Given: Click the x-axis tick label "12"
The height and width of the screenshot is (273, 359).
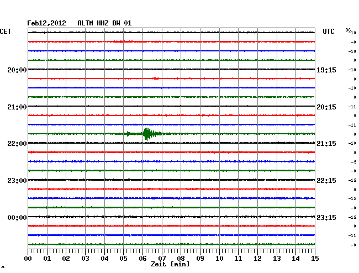Looking at the screenshot, I should [257, 259].
